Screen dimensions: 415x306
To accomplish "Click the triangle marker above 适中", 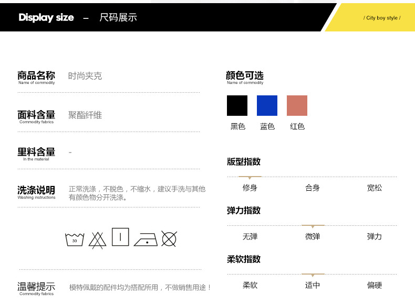I will (313, 275).
